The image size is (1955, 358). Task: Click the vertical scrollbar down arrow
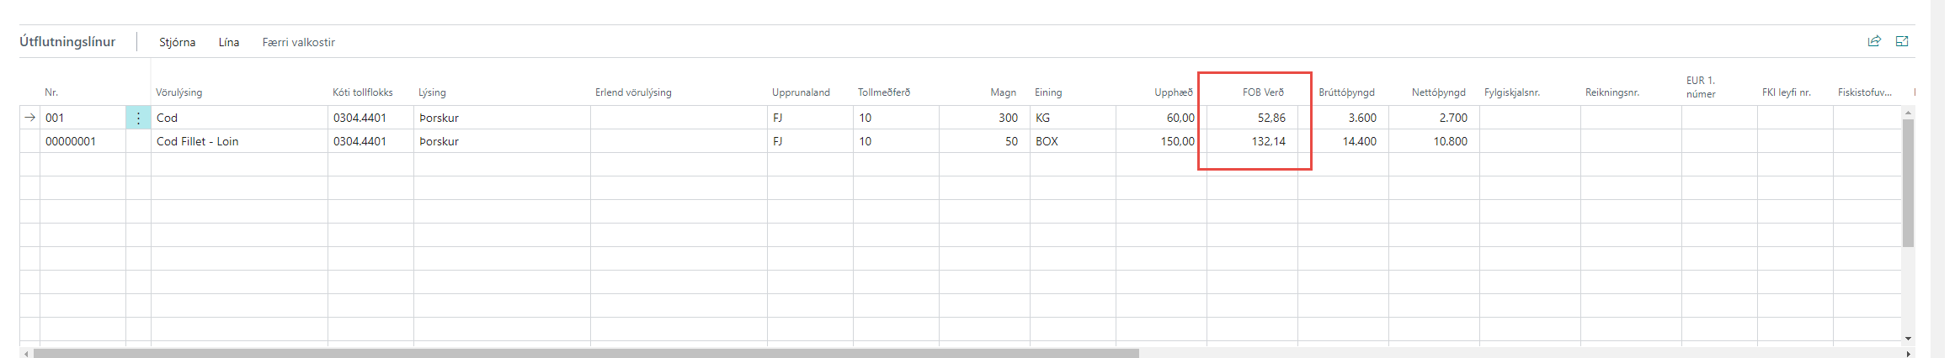click(x=1908, y=339)
